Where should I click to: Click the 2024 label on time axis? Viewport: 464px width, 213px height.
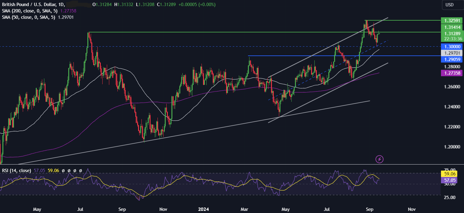pyautogui.click(x=203, y=209)
